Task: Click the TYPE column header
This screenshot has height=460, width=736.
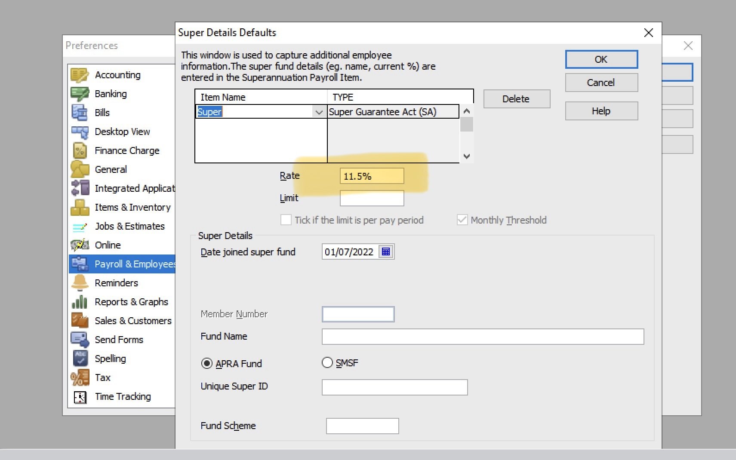Action: click(400, 97)
